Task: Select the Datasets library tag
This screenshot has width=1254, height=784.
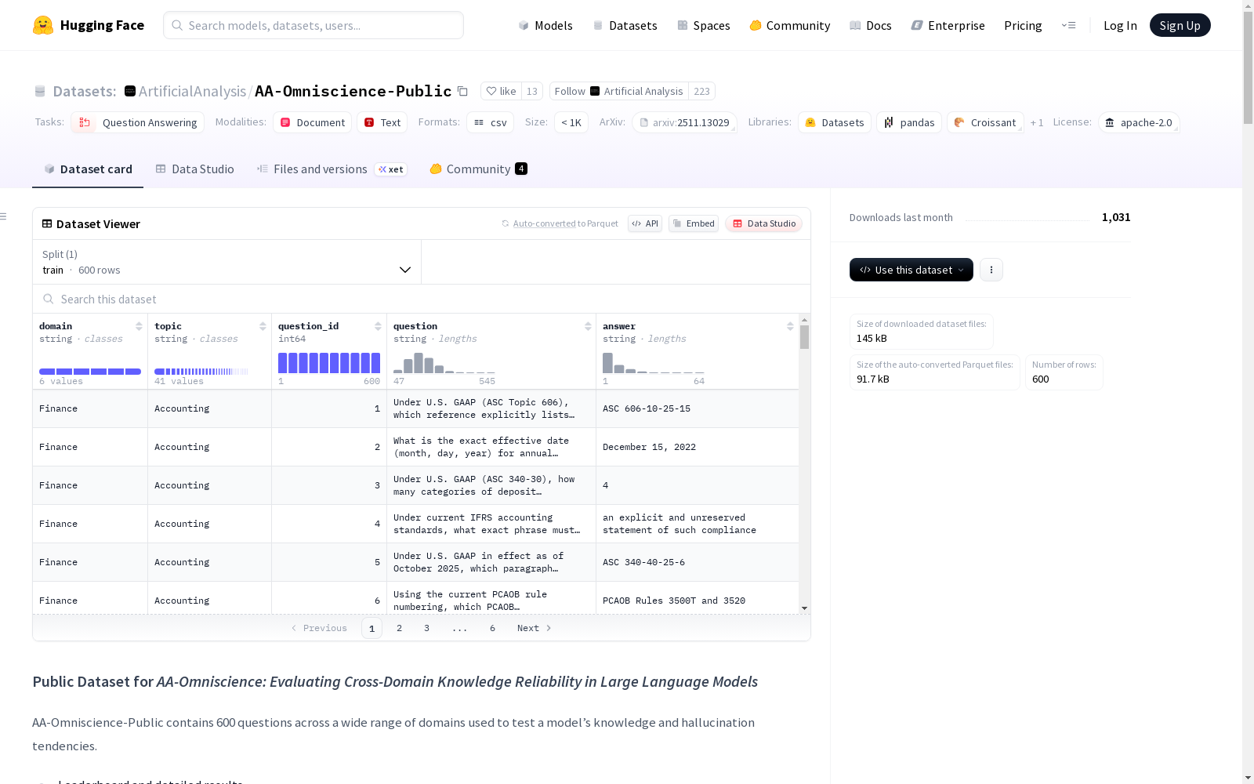Action: coord(835,122)
